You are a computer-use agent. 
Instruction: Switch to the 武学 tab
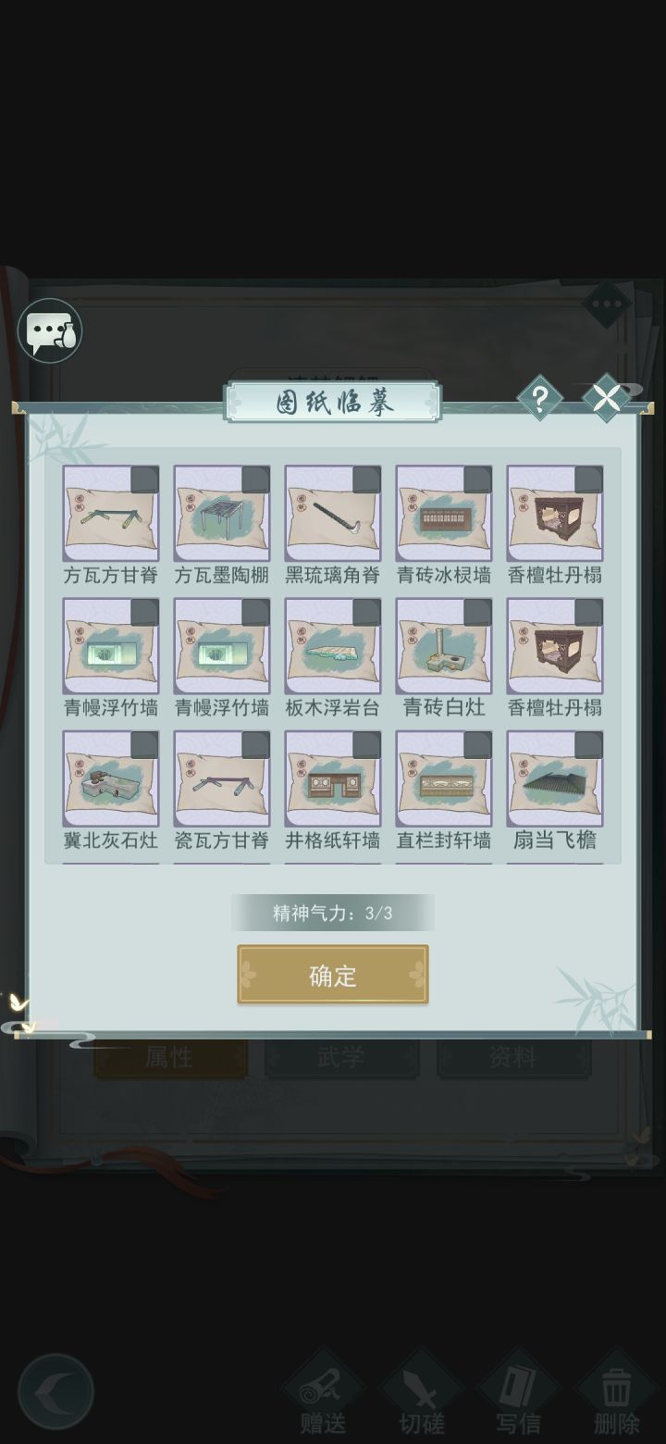point(341,1057)
